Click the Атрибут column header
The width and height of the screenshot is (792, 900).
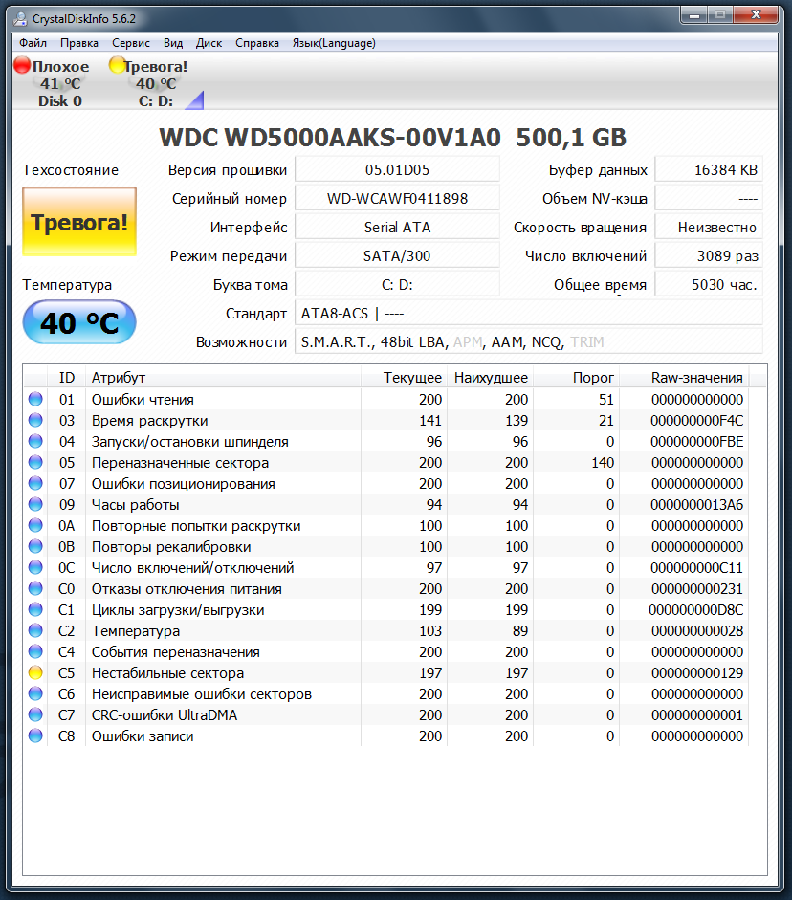tap(223, 378)
